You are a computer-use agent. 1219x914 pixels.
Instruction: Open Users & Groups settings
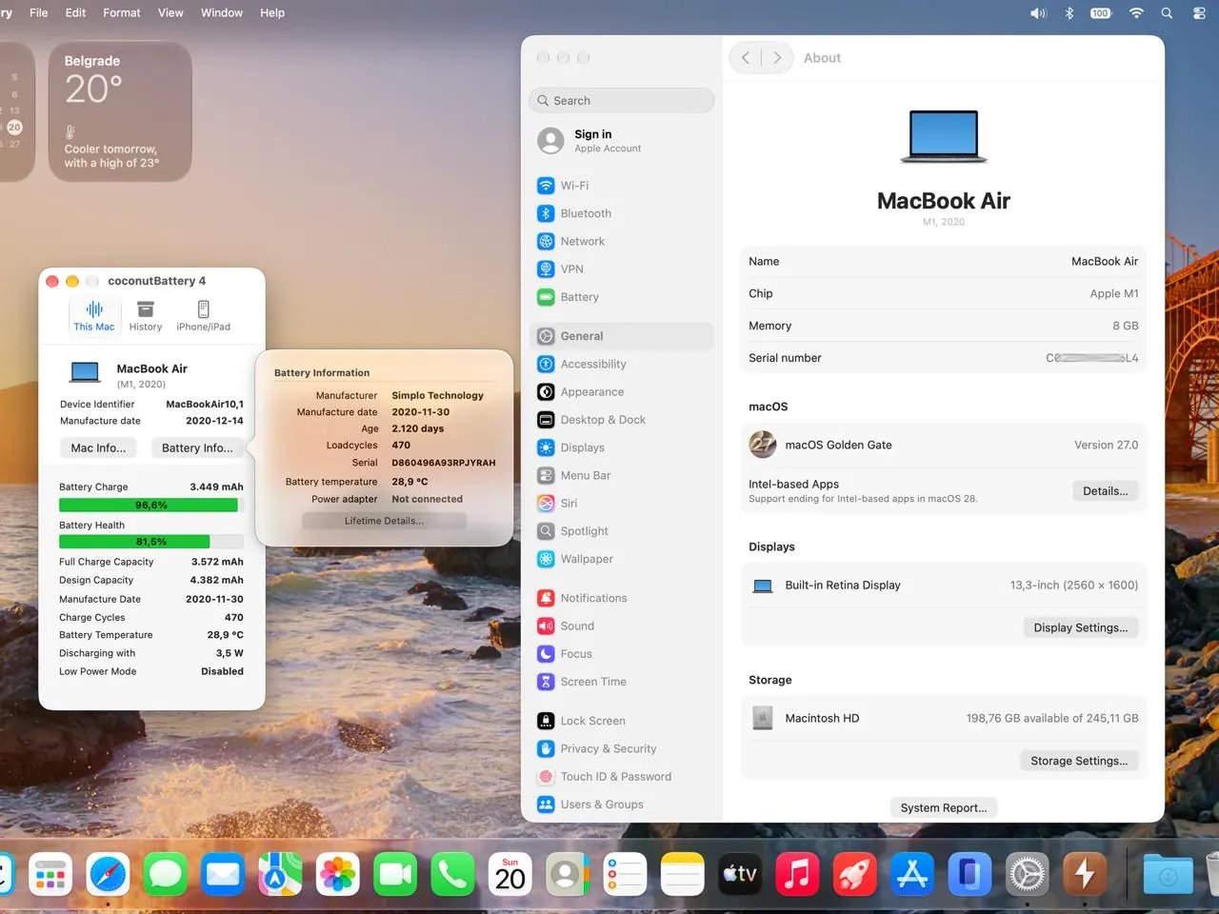pos(622,805)
